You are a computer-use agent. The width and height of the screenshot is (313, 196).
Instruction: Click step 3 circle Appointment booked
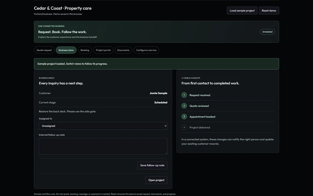pos(184,117)
